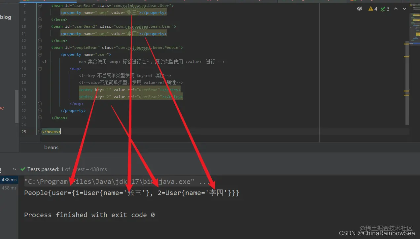
Task: Open the 4 warnings inspection indicator
Action: [373, 9]
